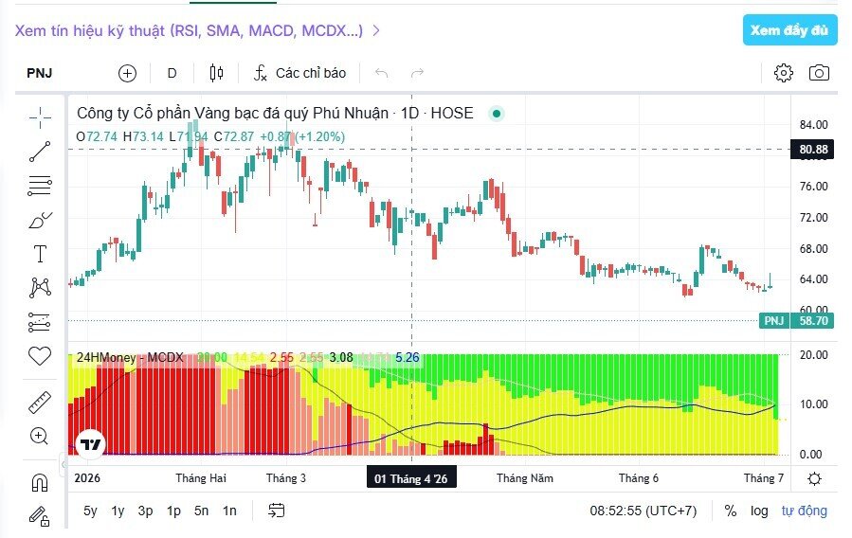Click the 80.88 crosshair price label
The height and width of the screenshot is (538, 852).
point(813,150)
